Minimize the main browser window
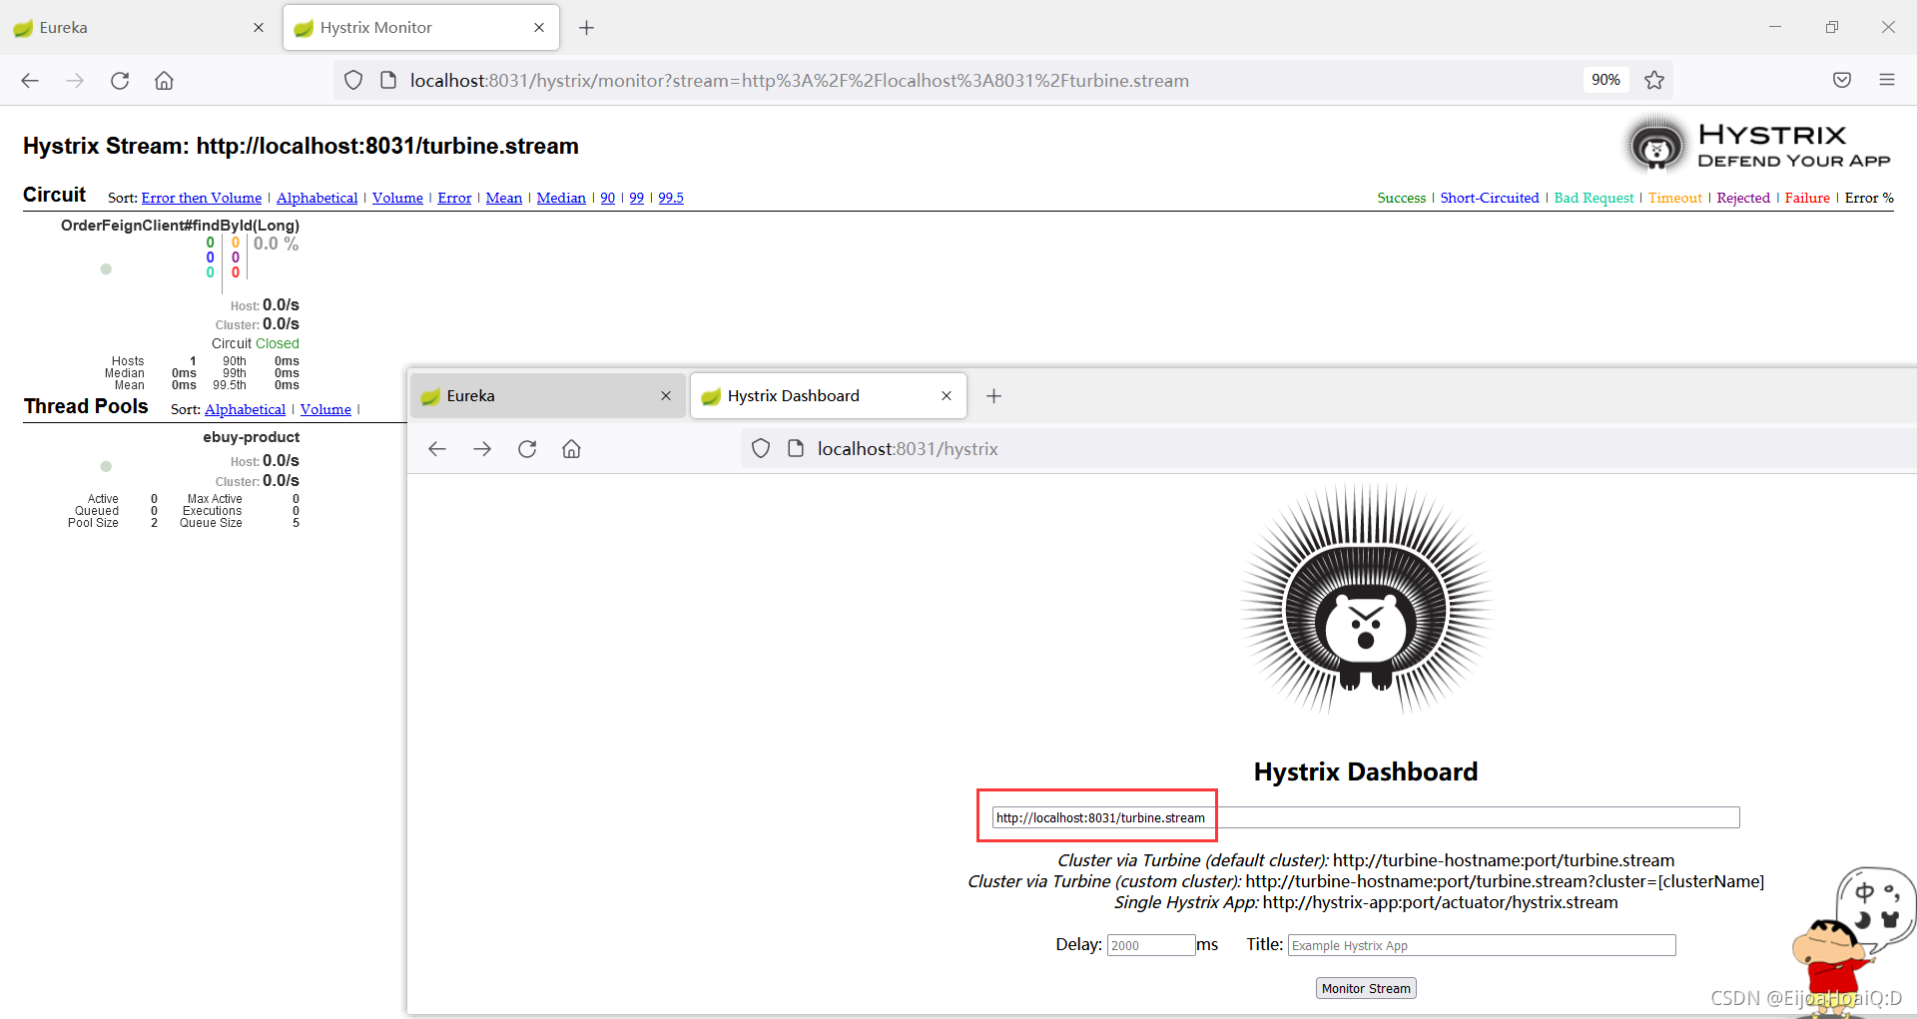The image size is (1917, 1019). coord(1775,27)
